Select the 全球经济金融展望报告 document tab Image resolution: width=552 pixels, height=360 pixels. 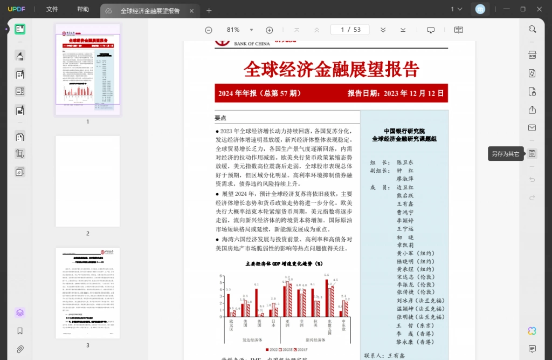(x=150, y=11)
